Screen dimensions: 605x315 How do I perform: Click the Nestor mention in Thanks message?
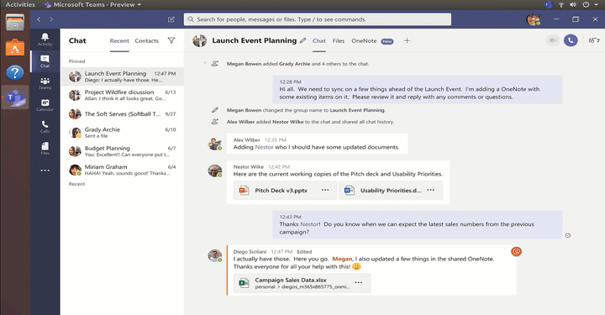point(310,224)
